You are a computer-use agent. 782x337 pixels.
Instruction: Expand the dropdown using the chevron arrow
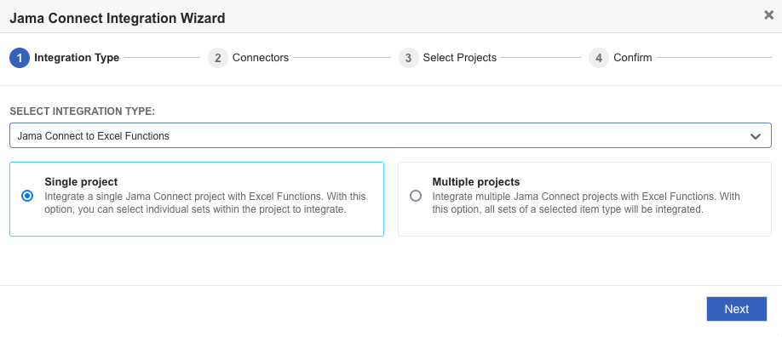coord(756,136)
